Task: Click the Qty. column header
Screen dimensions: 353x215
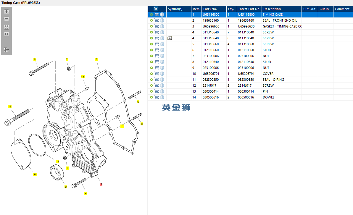Action: [231, 9]
